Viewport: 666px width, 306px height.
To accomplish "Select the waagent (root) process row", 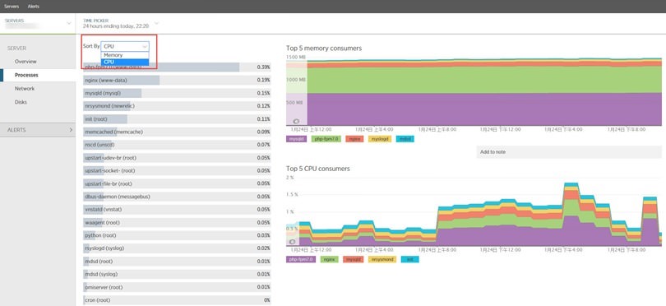I will (x=177, y=223).
